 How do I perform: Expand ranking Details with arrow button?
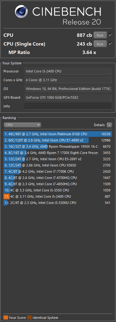[109, 125]
